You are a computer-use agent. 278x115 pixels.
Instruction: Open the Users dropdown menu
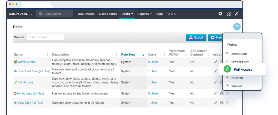(x=127, y=14)
